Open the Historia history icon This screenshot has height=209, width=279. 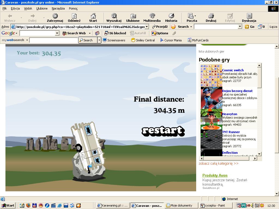pyautogui.click(x=171, y=16)
